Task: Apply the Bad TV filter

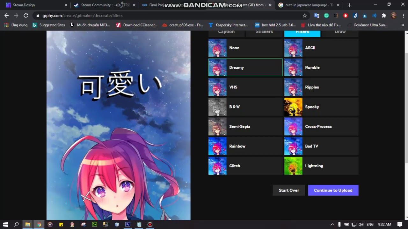Action: pos(321,146)
